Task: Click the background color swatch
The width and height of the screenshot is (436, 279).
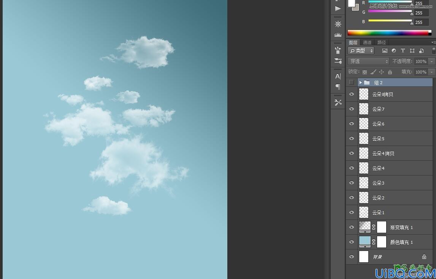Action: pyautogui.click(x=357, y=8)
